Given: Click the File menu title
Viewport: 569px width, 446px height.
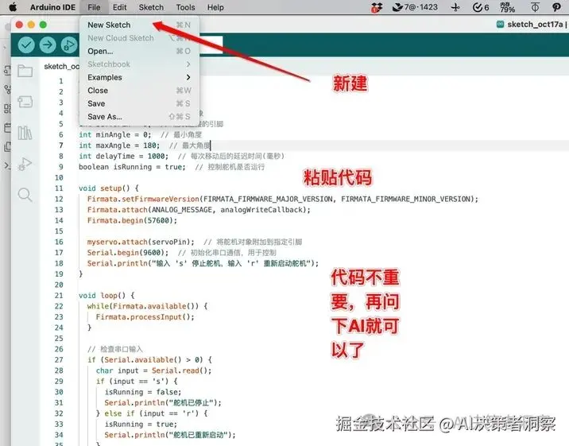Looking at the screenshot, I should [x=94, y=7].
